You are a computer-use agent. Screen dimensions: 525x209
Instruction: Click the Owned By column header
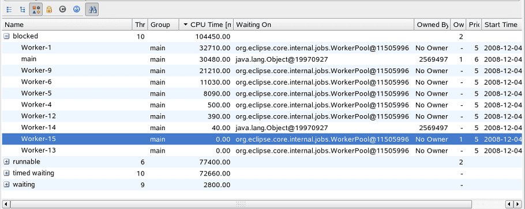click(x=432, y=25)
